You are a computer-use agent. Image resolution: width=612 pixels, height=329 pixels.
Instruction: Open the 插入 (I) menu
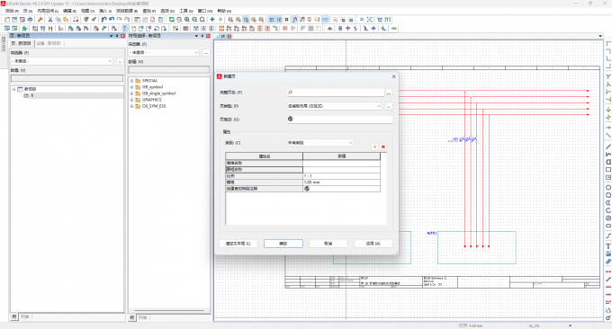tap(105, 11)
